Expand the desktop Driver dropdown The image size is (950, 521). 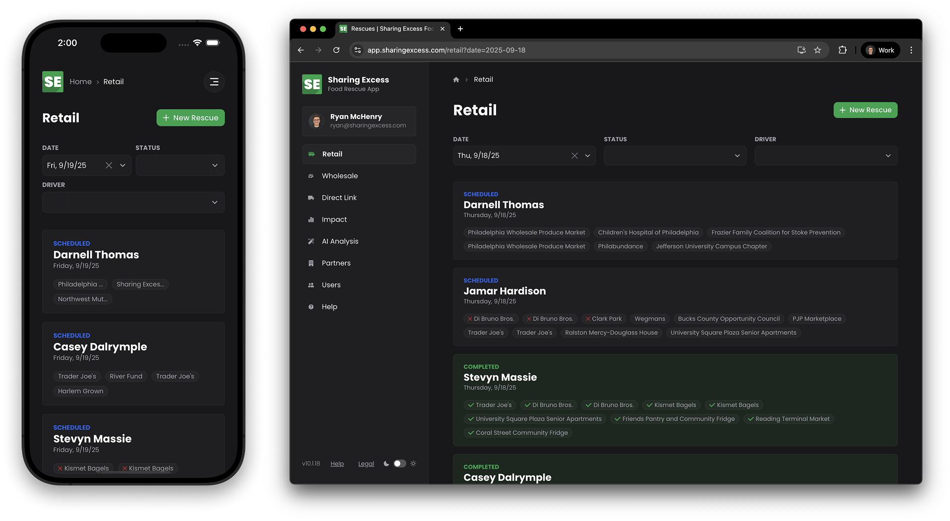point(825,156)
